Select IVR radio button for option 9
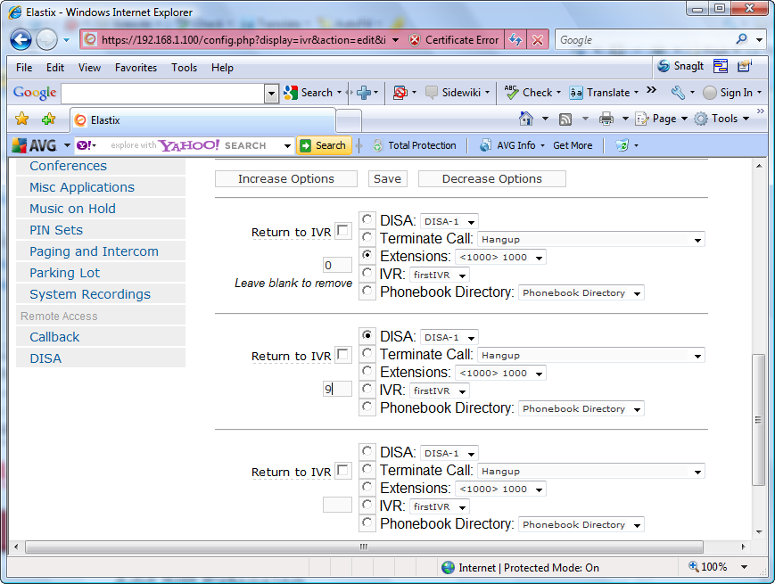This screenshot has height=584, width=775. 367,390
